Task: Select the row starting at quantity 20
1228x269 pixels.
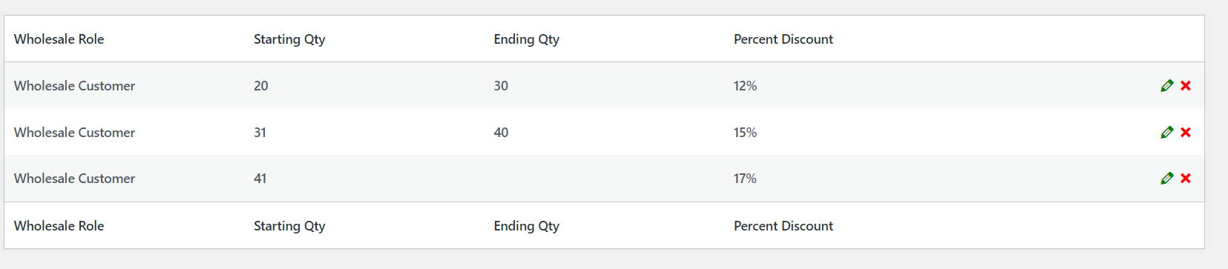Action: coord(604,86)
